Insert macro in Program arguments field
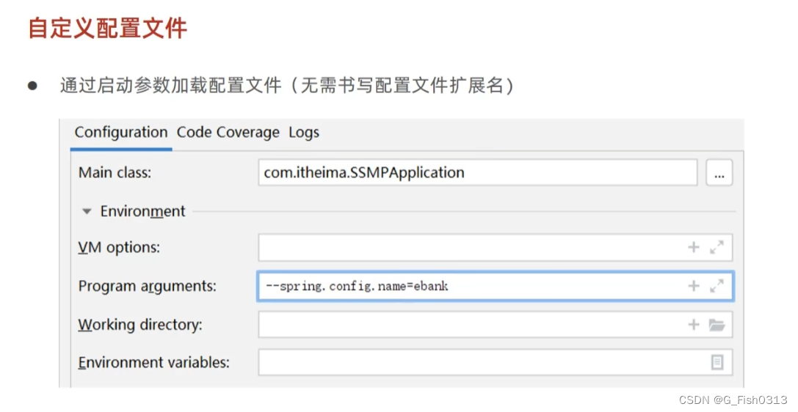Screen dimensions: 798x412 (x=693, y=286)
